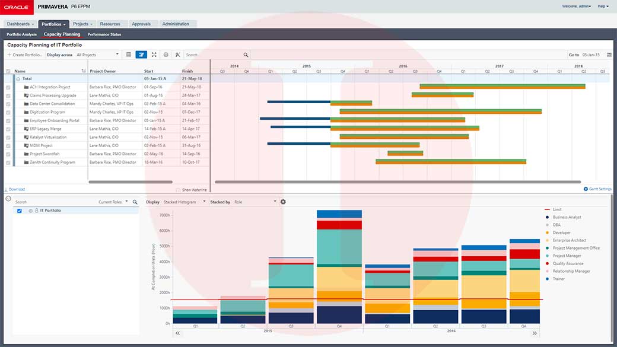Viewport: 617px width, 347px height.
Task: Open the Display across All Projects dropdown
Action: [x=97, y=55]
